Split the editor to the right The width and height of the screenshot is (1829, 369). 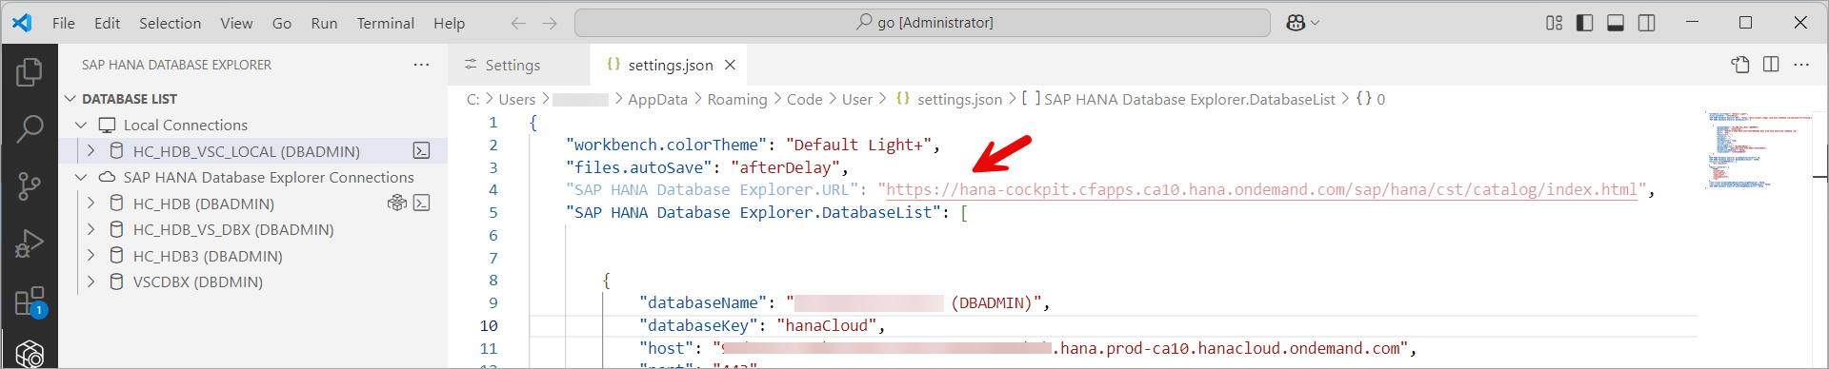tap(1771, 65)
